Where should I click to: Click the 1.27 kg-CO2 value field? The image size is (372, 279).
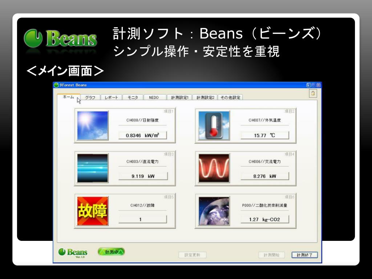[x=265, y=219]
